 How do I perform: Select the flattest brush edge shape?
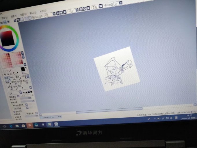31,92
